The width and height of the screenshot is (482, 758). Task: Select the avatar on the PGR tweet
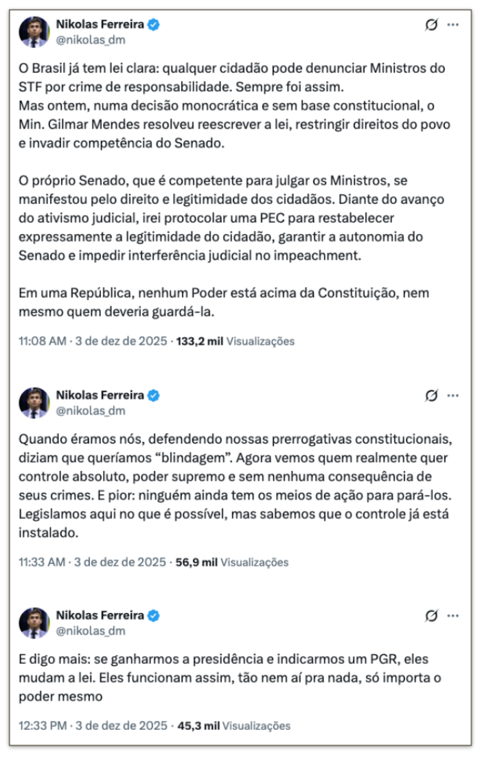coord(34,623)
